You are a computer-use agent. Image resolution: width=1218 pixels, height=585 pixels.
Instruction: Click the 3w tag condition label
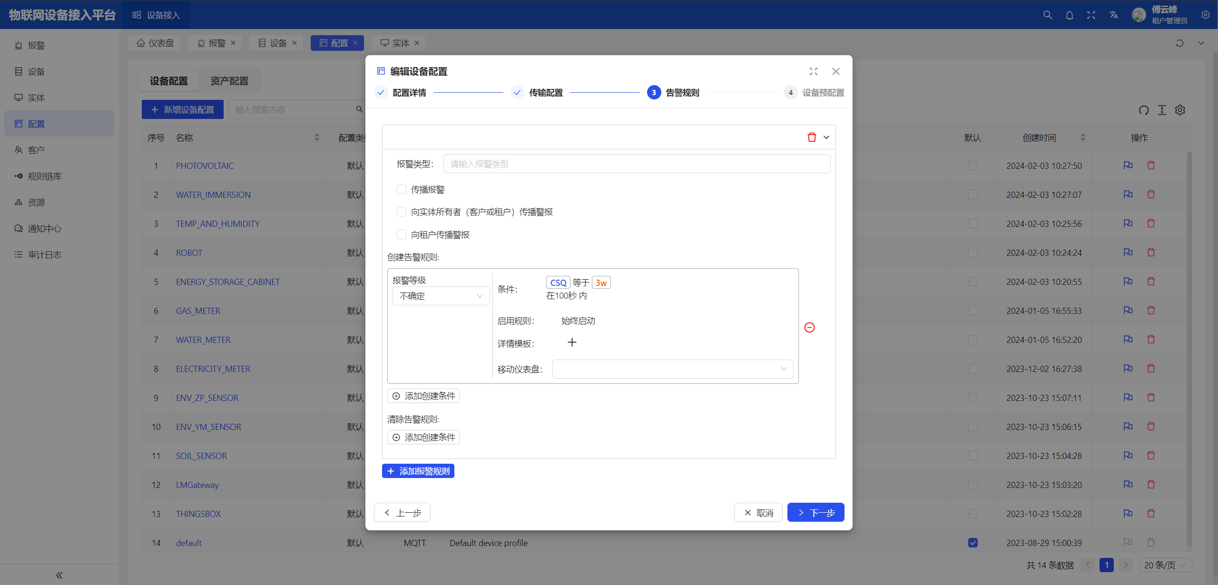point(602,282)
